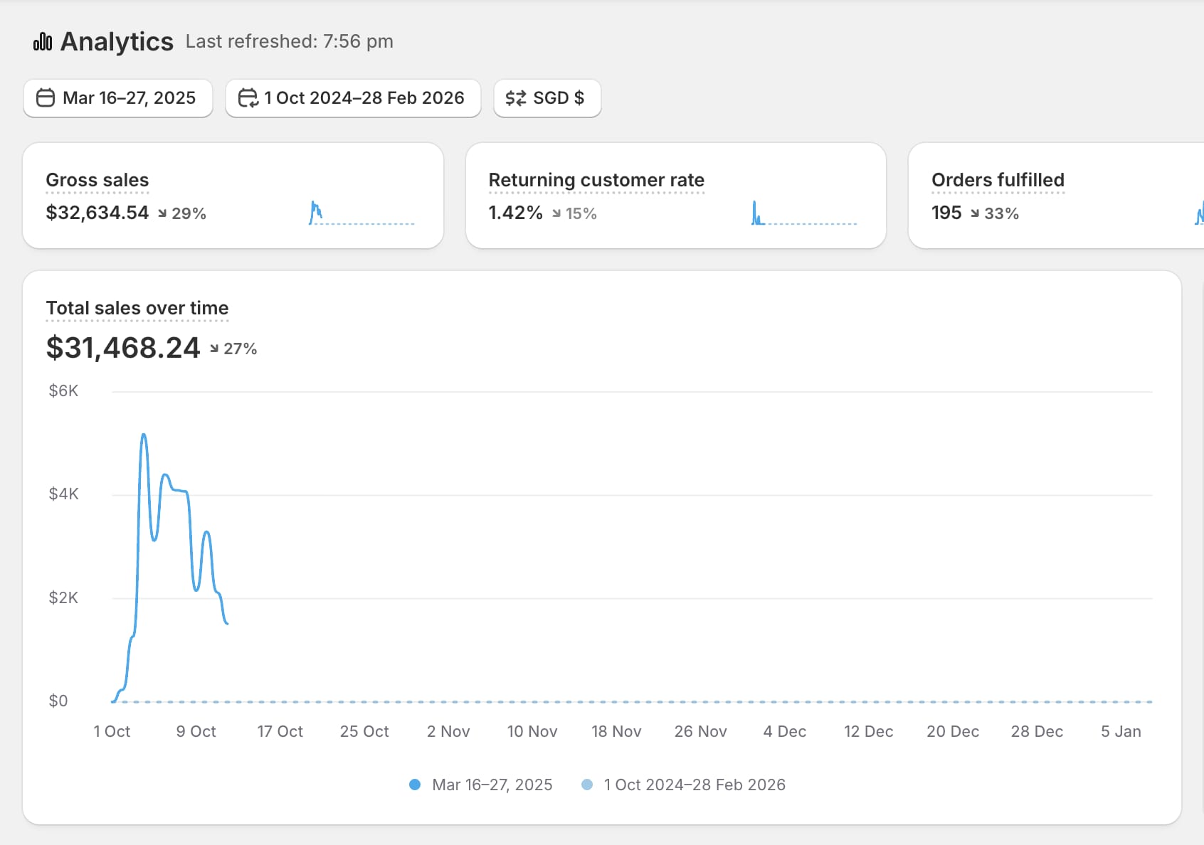Click the calendar icon for Mar 16–27
Screen dimensions: 1204x845
point(46,98)
